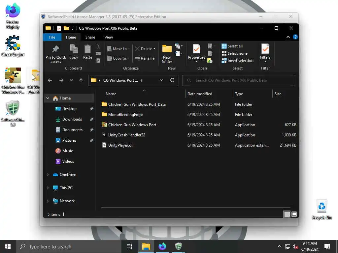Switch to Large icons view in status bar
Screen dimensions: 338x253
294,214
